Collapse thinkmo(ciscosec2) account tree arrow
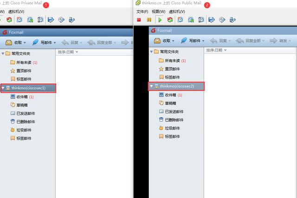This screenshot has width=297, height=198. point(151,86)
